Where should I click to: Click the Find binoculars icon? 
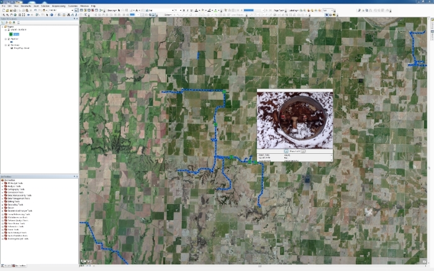pyautogui.click(x=68, y=15)
